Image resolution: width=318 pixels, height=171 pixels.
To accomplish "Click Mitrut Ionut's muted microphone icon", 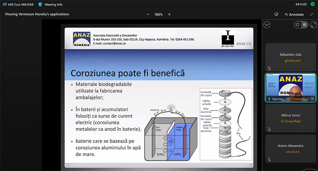I will click(x=269, y=129).
